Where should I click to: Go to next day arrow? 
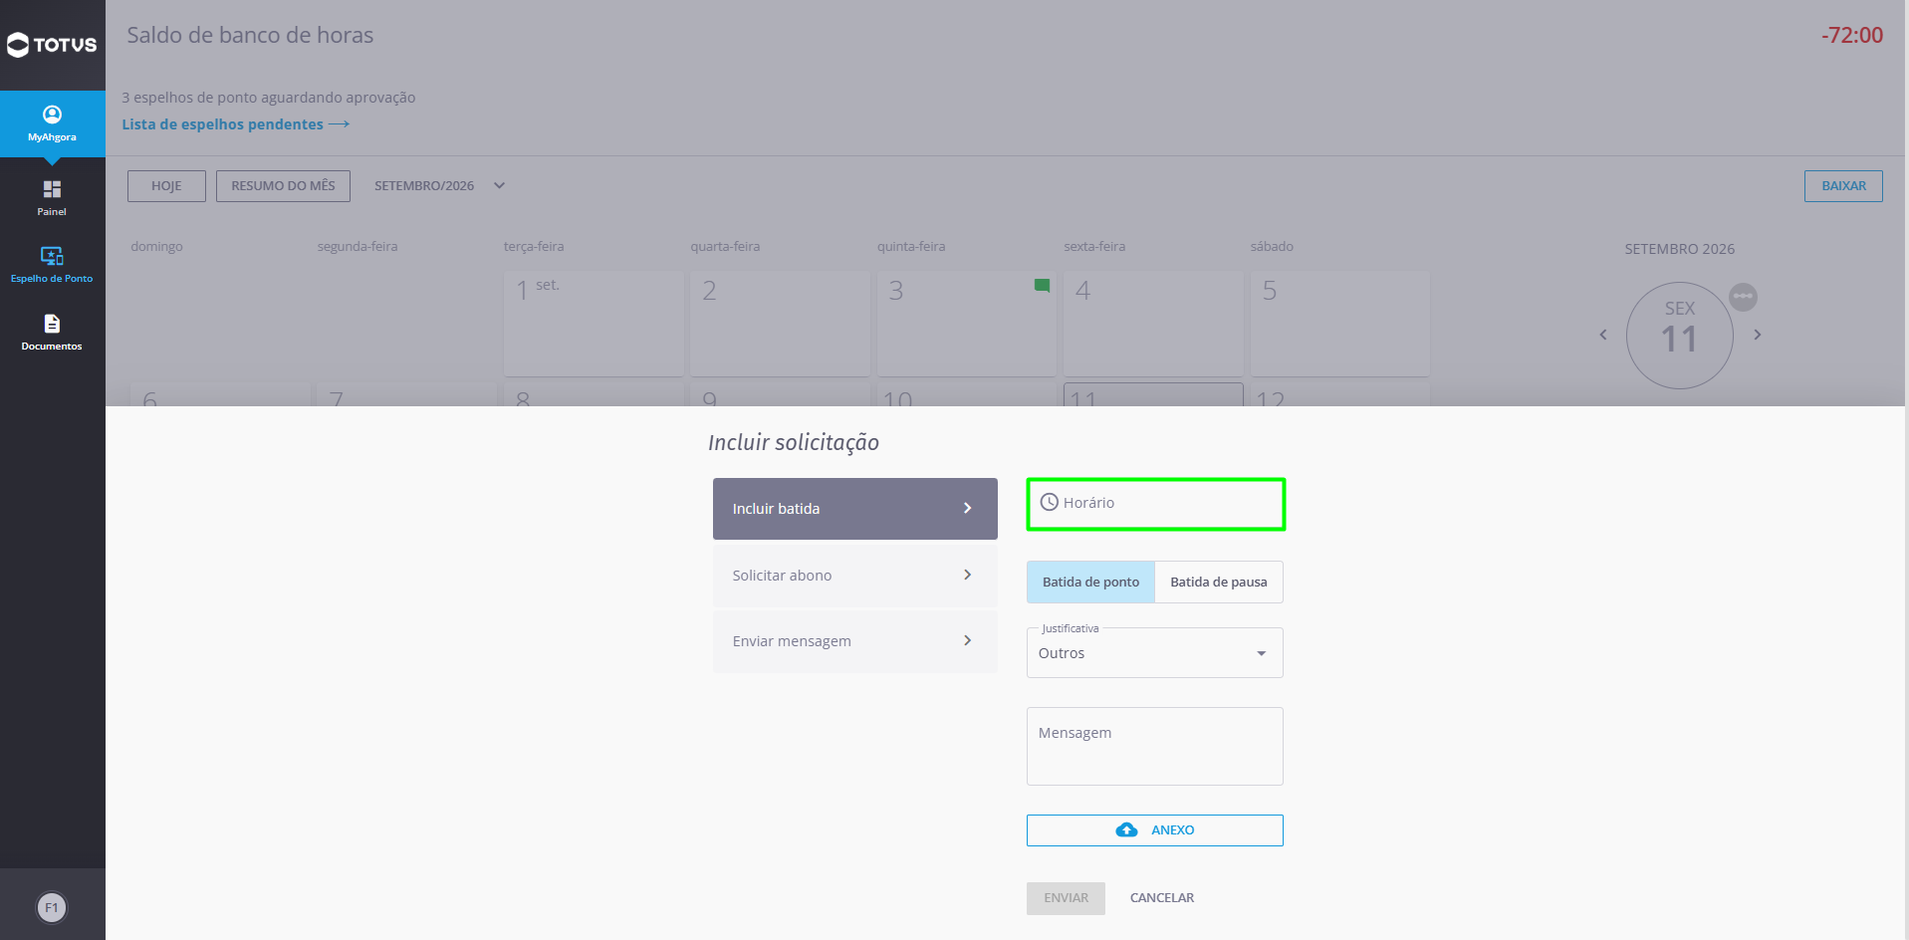click(x=1757, y=335)
